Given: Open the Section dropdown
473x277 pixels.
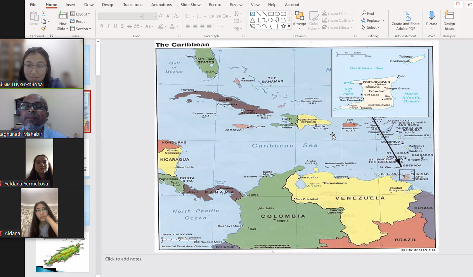Looking at the screenshot, I should click(x=81, y=29).
